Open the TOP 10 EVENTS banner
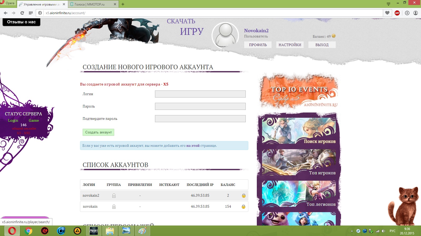Viewport: 421px width, 236px height. (x=299, y=91)
